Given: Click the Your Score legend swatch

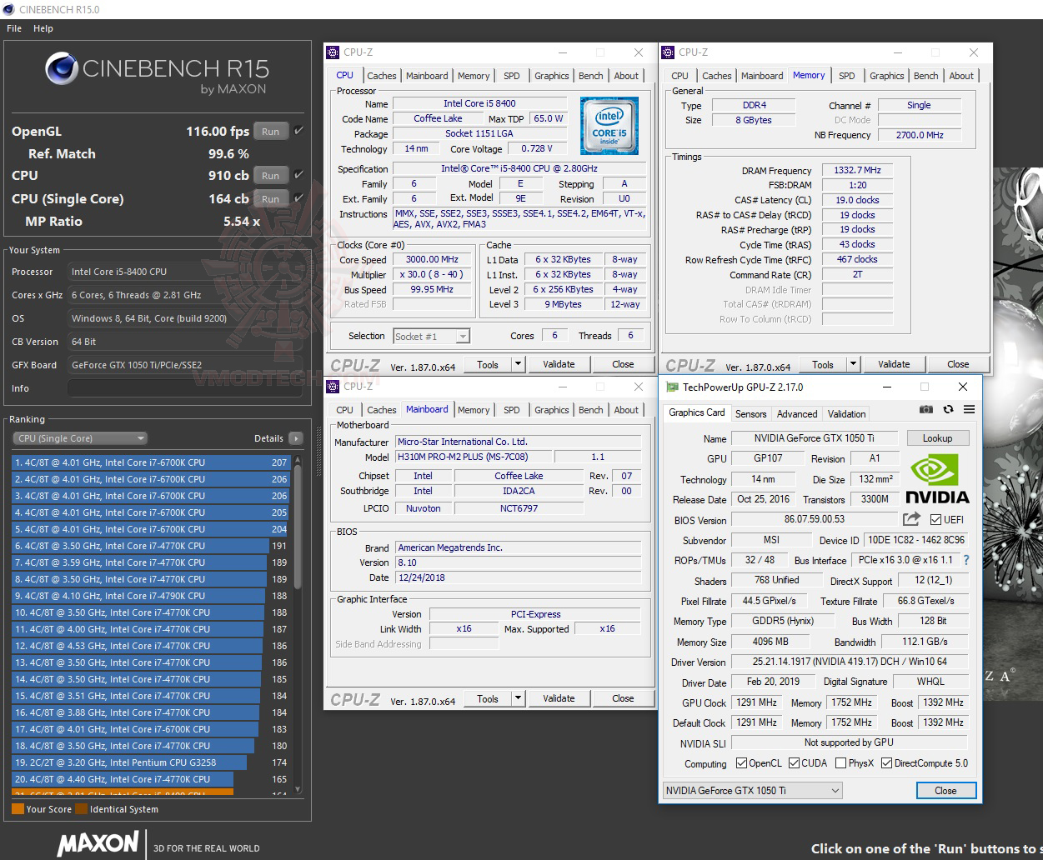Looking at the screenshot, I should coord(18,809).
